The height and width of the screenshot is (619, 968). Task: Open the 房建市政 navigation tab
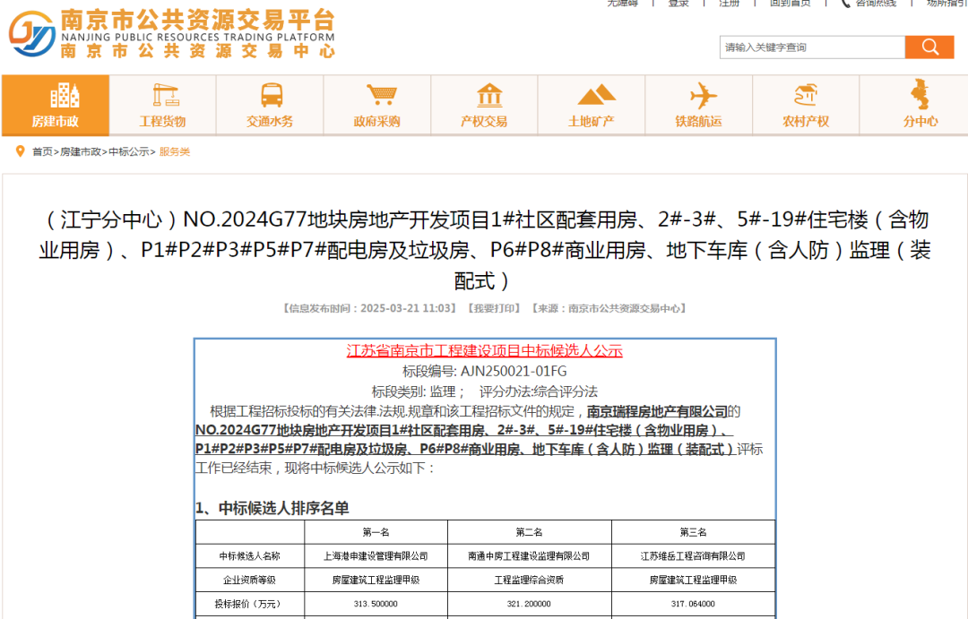click(56, 105)
